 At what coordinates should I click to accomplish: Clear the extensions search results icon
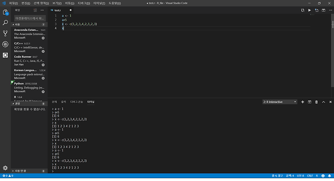[35, 10]
